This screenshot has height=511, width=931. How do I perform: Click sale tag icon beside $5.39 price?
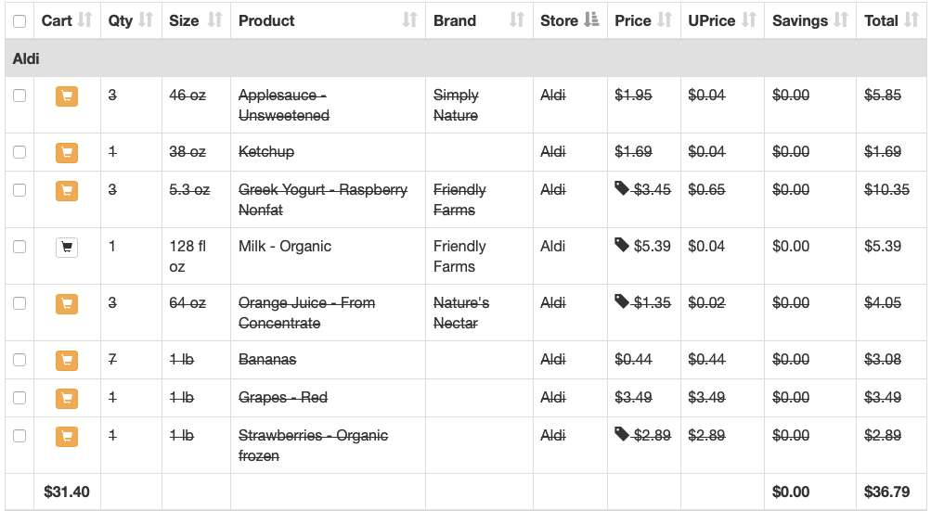click(622, 245)
